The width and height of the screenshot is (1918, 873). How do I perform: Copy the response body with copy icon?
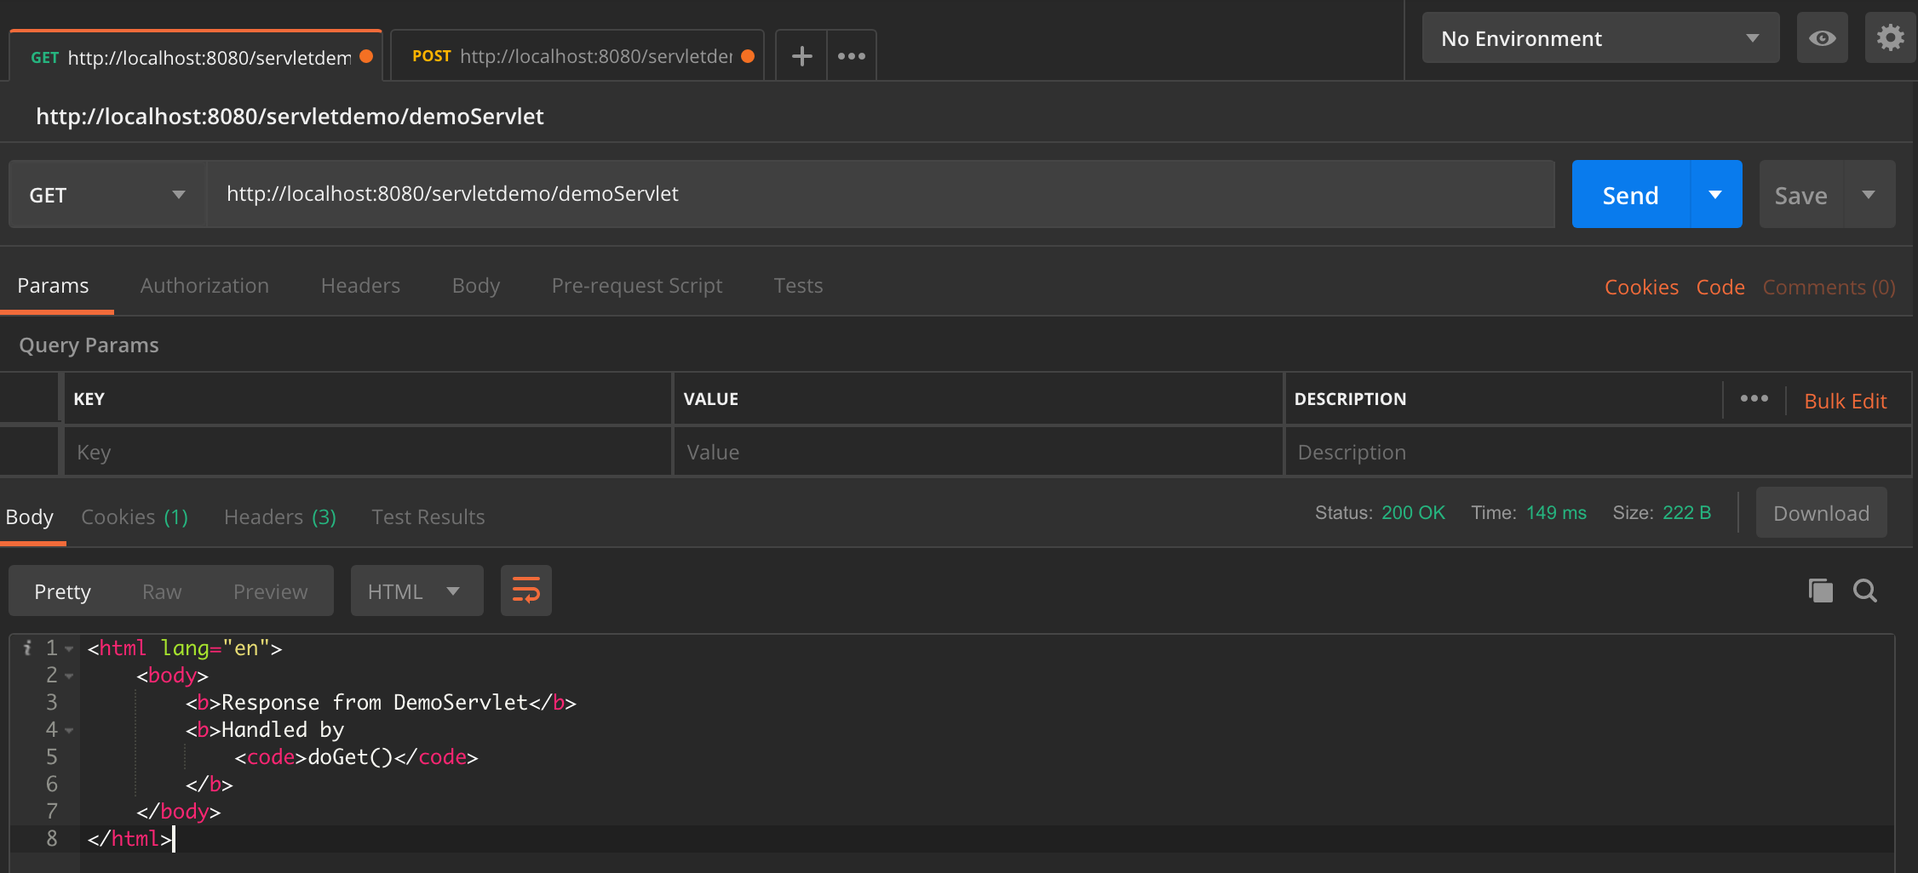click(1821, 591)
